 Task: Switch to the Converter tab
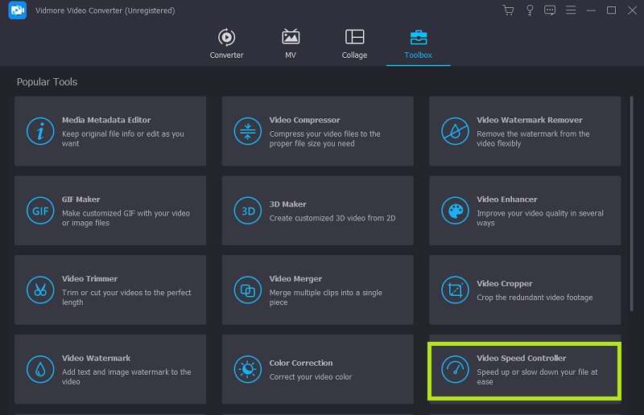(x=226, y=43)
